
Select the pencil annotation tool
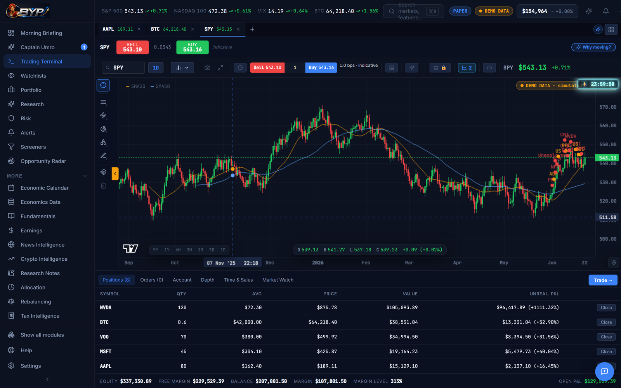[x=103, y=156]
